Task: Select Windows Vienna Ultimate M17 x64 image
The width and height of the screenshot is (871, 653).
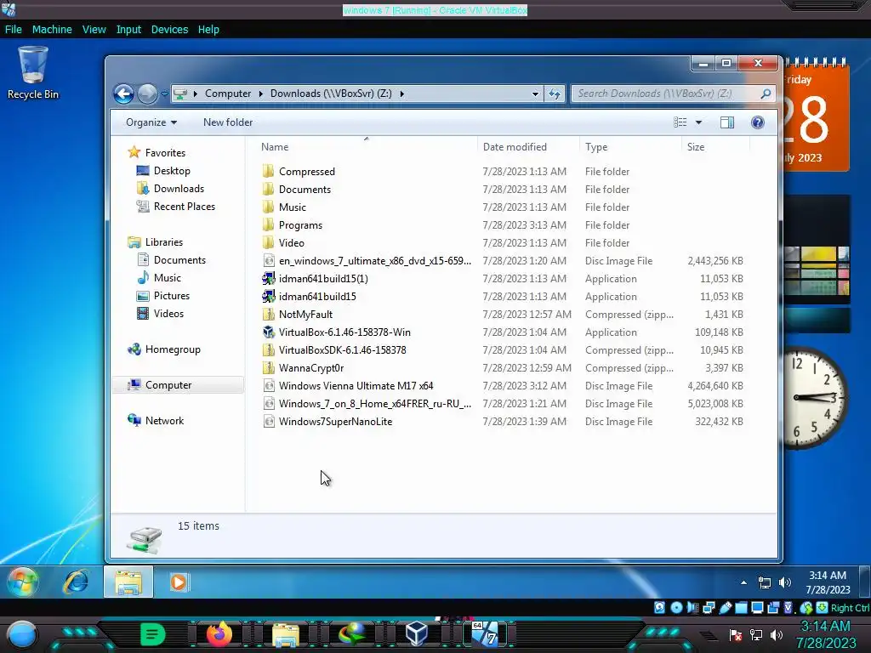Action: tap(356, 385)
